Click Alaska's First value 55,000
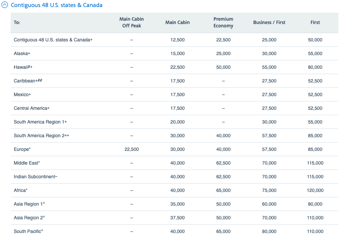The image size is (339, 238). pyautogui.click(x=315, y=53)
